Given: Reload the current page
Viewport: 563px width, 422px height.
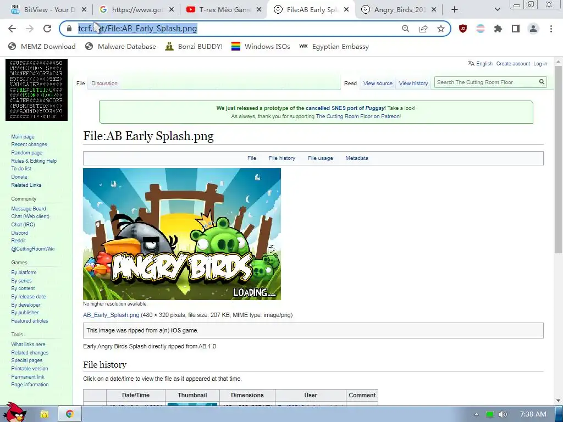Looking at the screenshot, I should tap(47, 29).
